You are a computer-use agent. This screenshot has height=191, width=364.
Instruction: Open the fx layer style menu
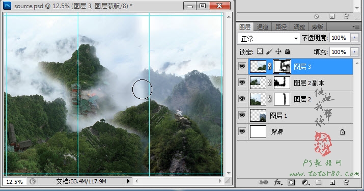click(x=278, y=182)
